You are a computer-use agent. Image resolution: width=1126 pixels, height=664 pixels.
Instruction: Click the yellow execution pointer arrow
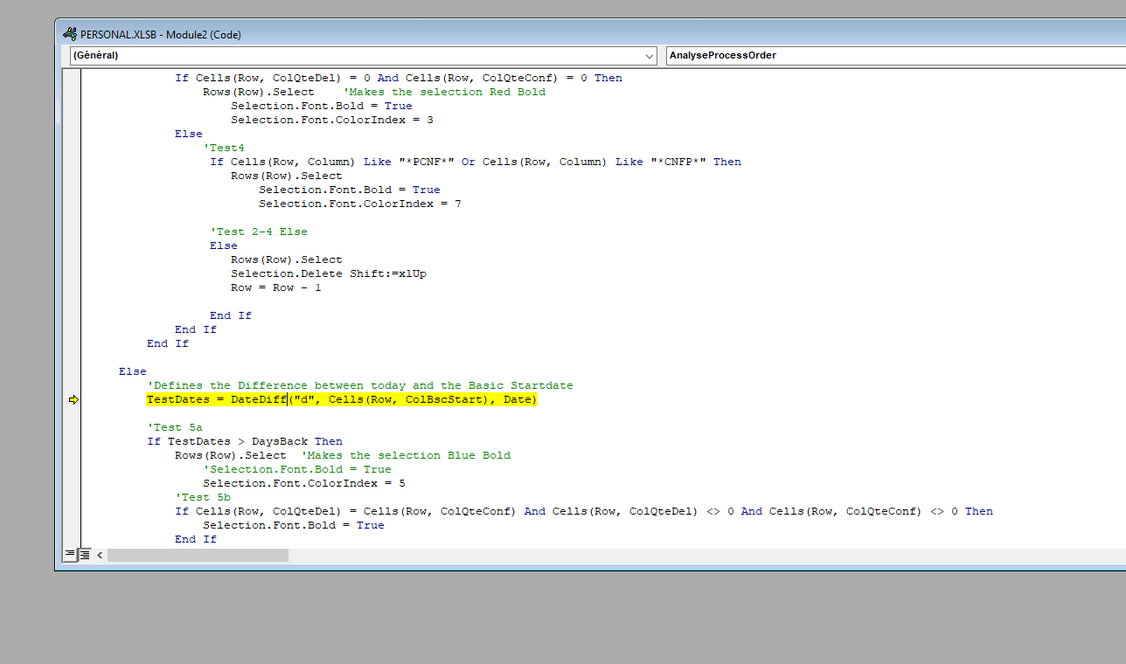(73, 400)
